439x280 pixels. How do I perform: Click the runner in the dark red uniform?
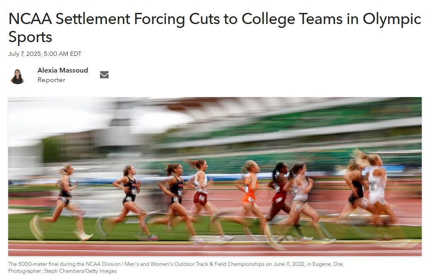pyautogui.click(x=279, y=193)
